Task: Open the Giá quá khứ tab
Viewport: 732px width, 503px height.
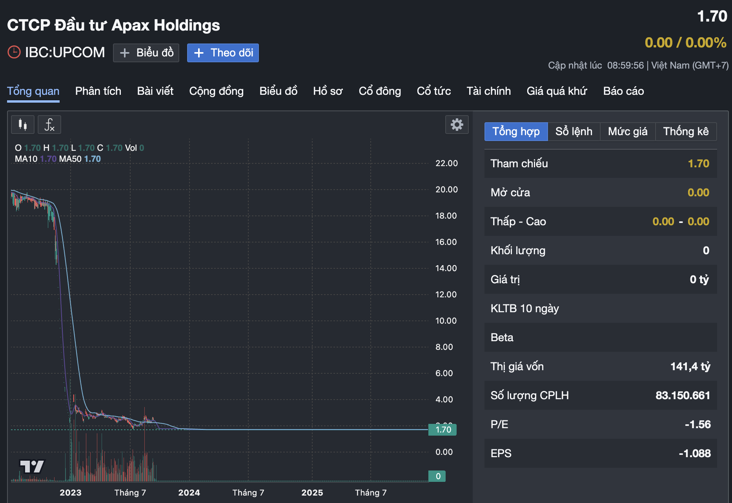Action: coord(557,91)
